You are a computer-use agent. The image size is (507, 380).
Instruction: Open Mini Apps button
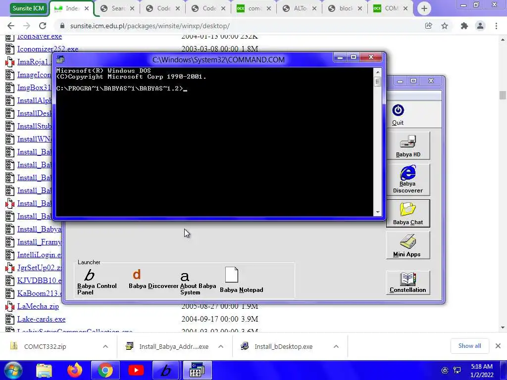coord(408,245)
